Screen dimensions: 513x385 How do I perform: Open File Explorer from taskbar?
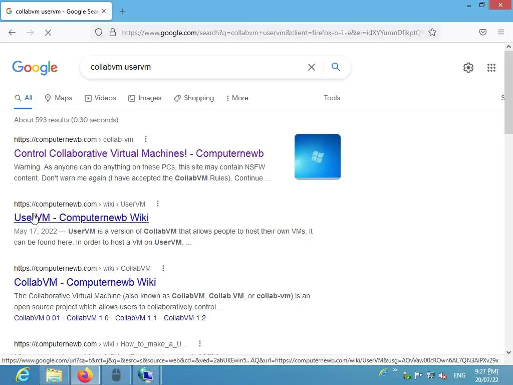coord(54,375)
